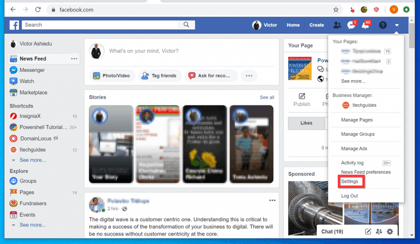Click the red shield extension icon
The image size is (420, 244).
(376, 10)
